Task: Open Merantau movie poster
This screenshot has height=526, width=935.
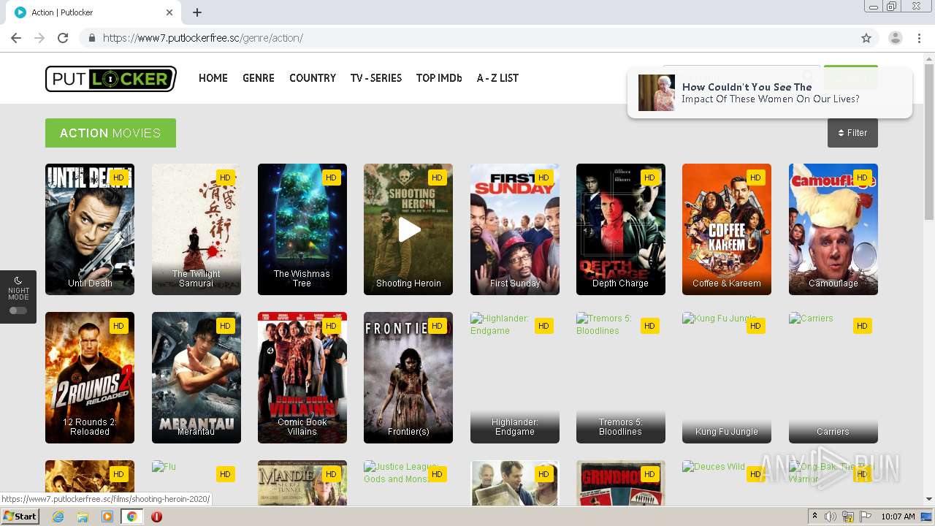Action: pyautogui.click(x=196, y=378)
